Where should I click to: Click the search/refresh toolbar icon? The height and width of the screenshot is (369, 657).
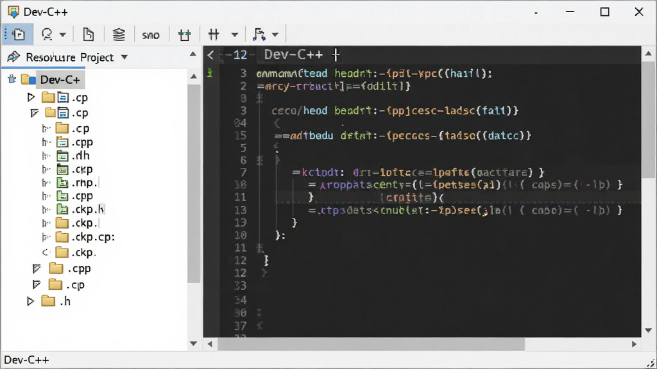[x=46, y=35]
